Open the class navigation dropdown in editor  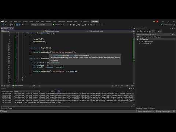coord(67,31)
